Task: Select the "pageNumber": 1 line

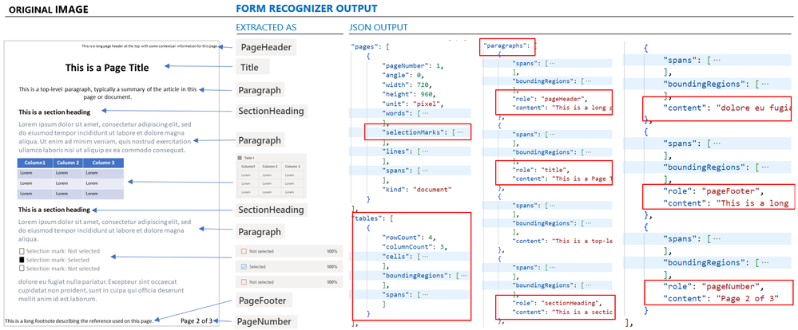Action: click(413, 65)
